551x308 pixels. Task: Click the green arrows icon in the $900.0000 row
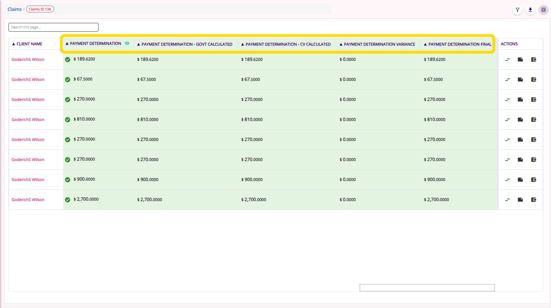coord(507,180)
